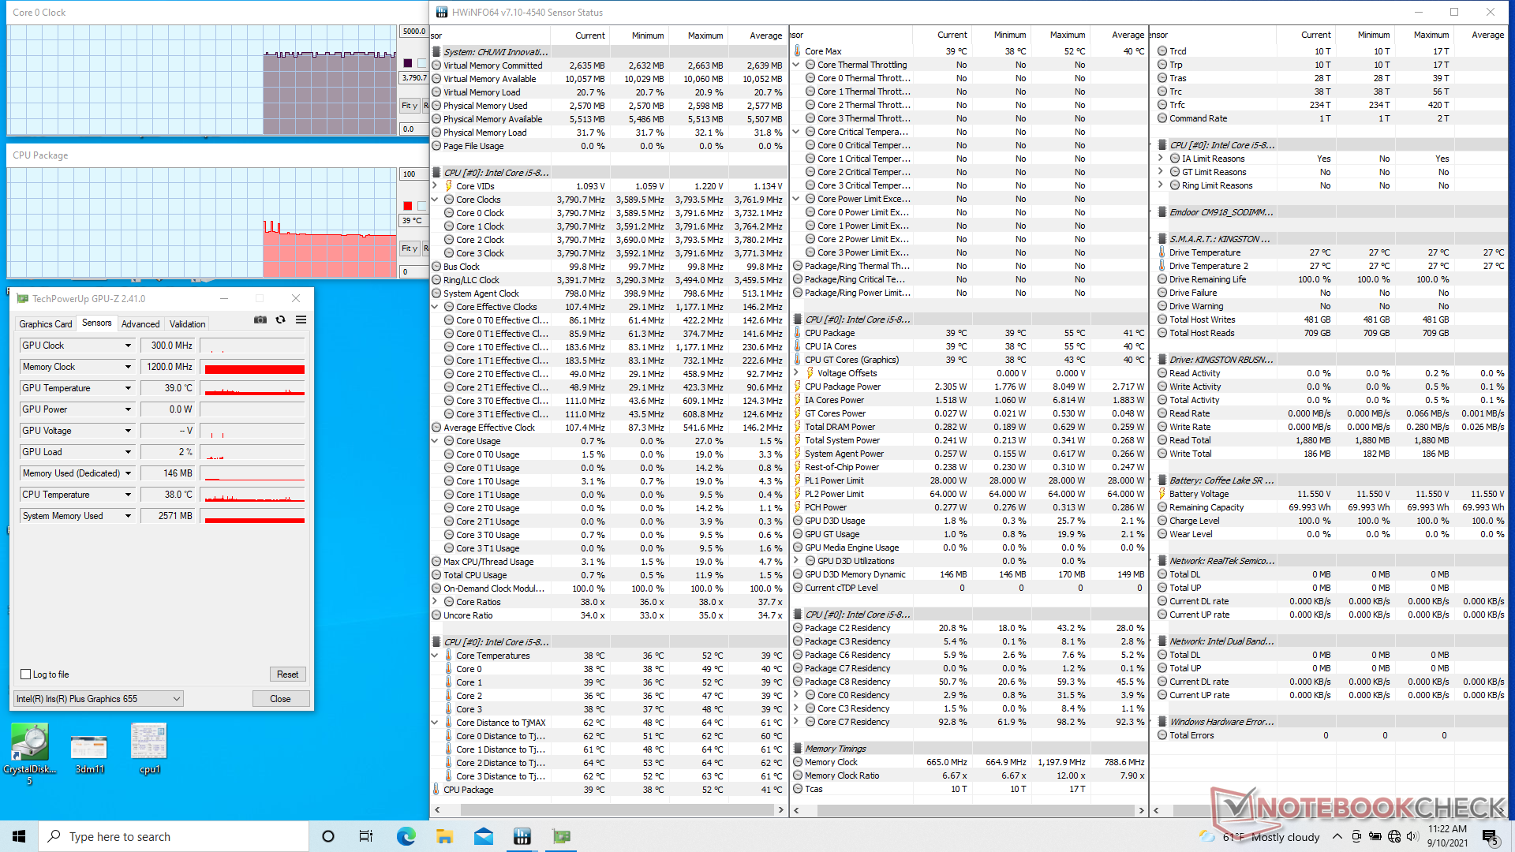Edit the 5000.0 graph maximum field

413,32
